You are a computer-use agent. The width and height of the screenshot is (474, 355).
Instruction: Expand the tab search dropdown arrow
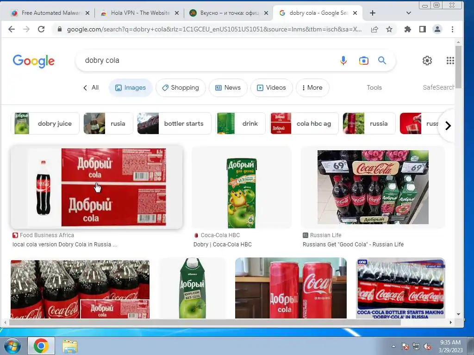tap(408, 13)
